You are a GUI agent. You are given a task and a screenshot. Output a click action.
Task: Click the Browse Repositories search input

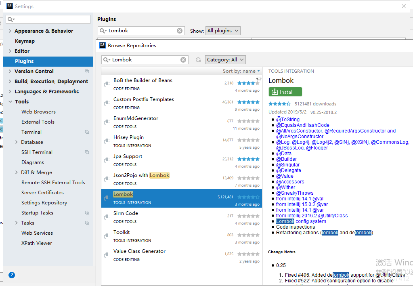(x=145, y=60)
